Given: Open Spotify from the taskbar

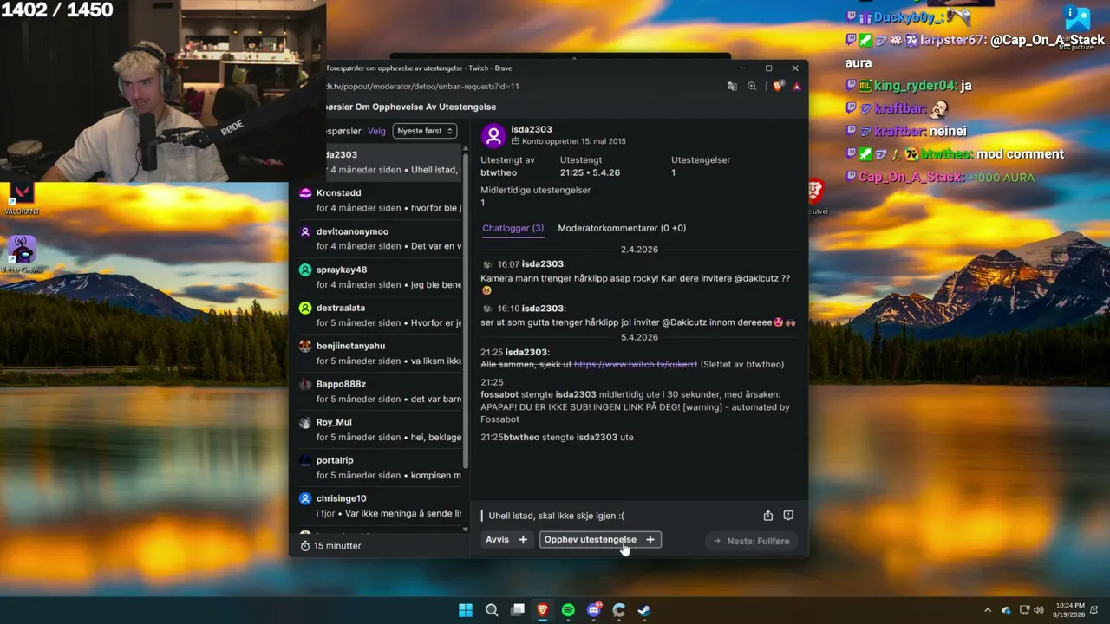Looking at the screenshot, I should click(568, 610).
